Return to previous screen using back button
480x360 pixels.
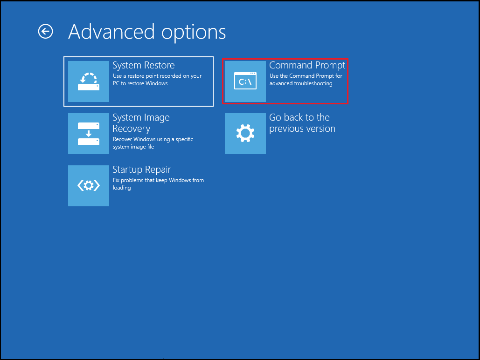[45, 32]
